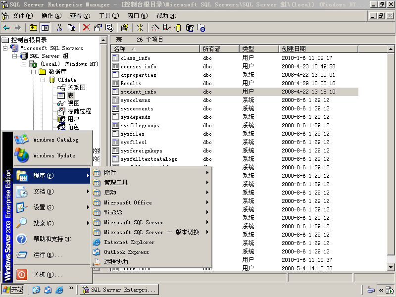Viewport: 396px width, 297px height.
Task: Click the first quick launch icon on taskbar
Action: (36, 290)
